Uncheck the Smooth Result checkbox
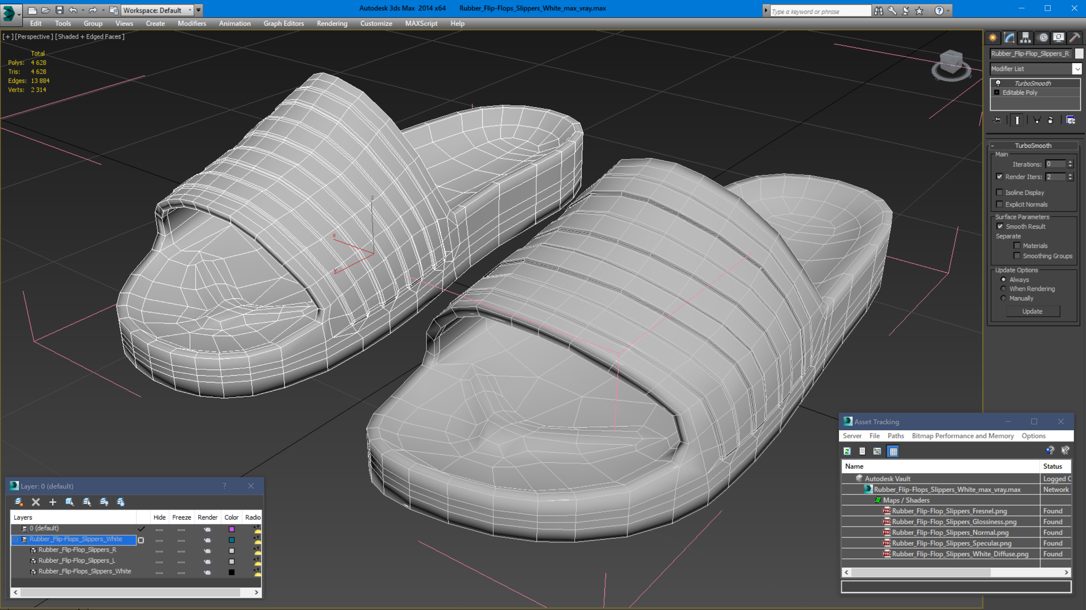1086x610 pixels. click(1000, 226)
